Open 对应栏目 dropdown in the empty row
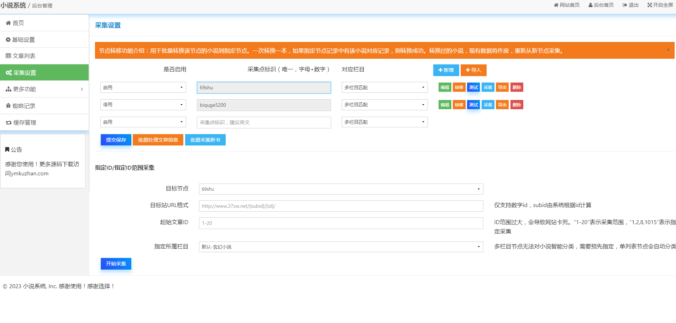This screenshot has height=323, width=676. (384, 122)
